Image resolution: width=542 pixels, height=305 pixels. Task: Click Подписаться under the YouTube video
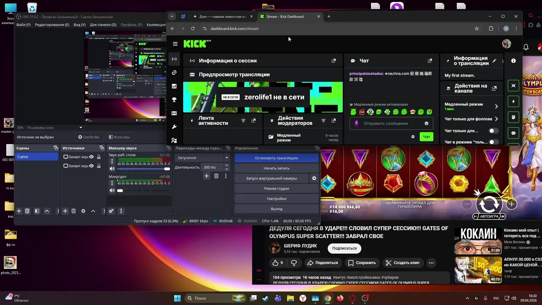point(344,248)
